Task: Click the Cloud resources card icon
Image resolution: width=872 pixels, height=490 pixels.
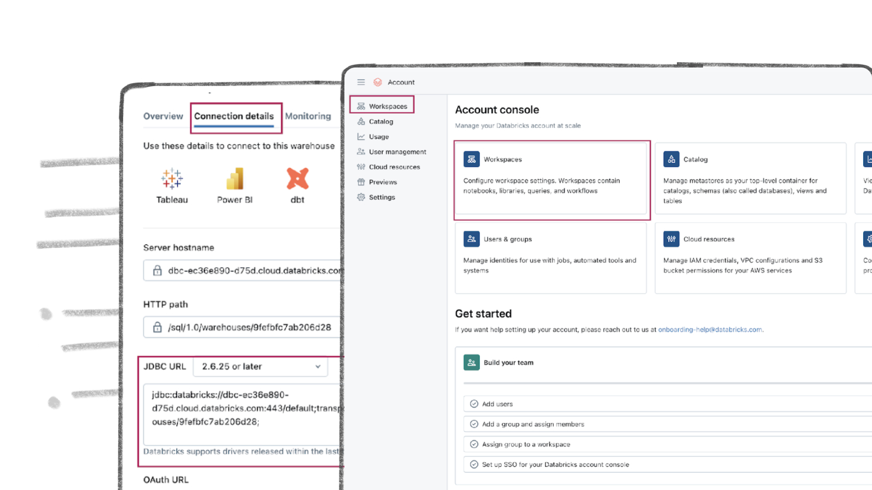Action: coord(671,239)
